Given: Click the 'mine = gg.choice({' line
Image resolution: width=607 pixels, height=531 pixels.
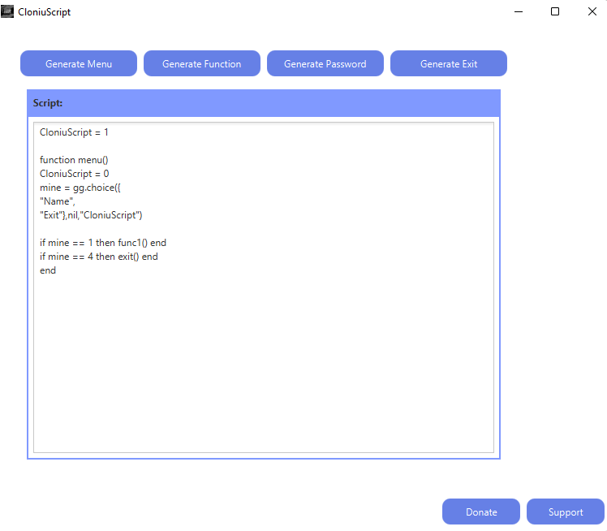Looking at the screenshot, I should (80, 188).
